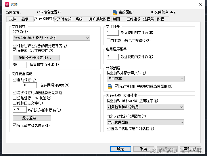Click the 临时文件的扩展名 input field

pyautogui.click(x=20, y=109)
